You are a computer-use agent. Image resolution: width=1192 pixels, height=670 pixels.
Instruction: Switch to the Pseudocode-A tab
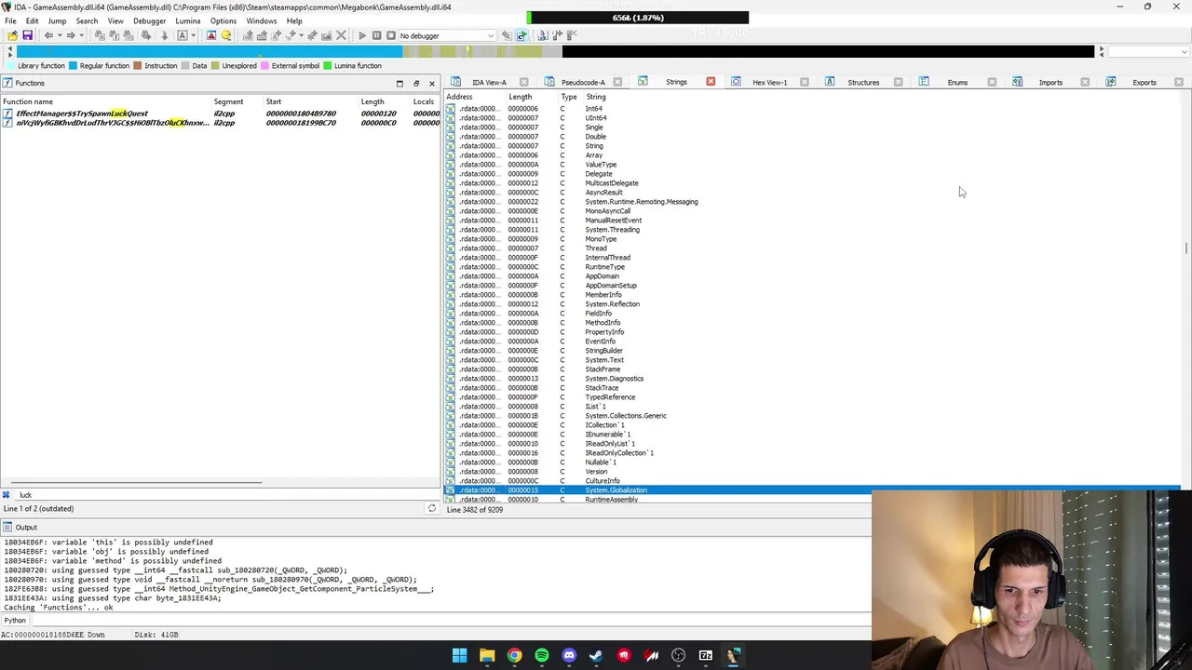coord(583,82)
